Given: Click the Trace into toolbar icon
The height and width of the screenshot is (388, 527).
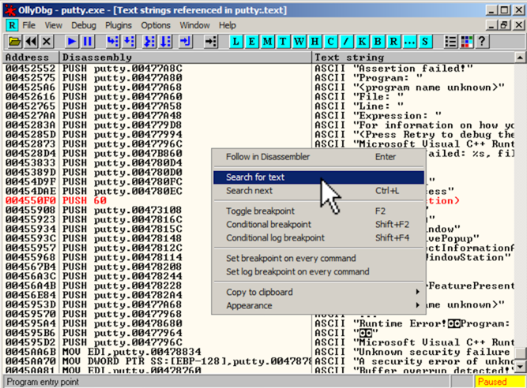Looking at the screenshot, I should coord(149,42).
